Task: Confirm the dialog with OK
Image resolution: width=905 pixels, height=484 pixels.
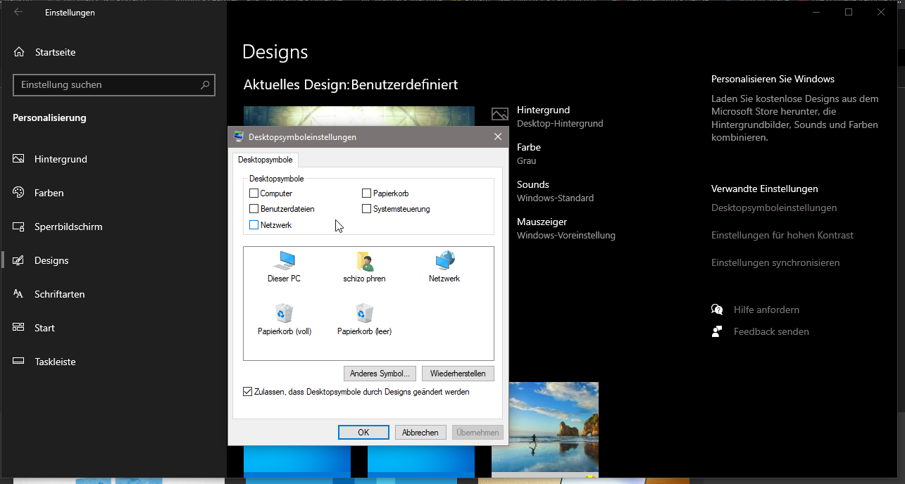Action: [363, 433]
